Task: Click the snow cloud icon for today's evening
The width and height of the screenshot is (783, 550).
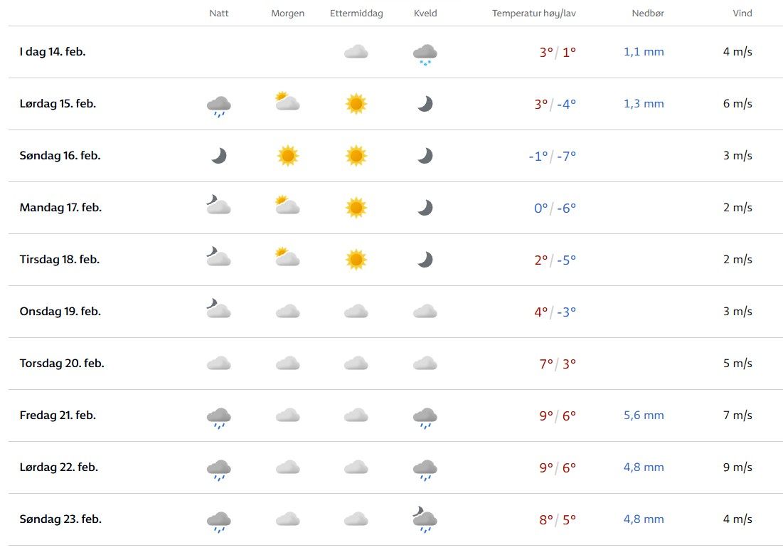Action: pos(425,53)
